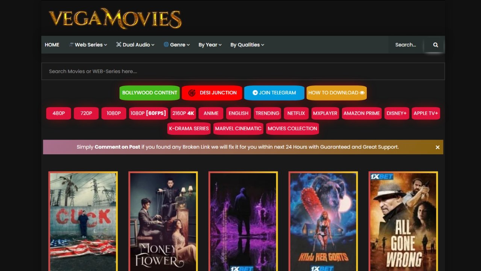Click the eye icon on How To Download
The image size is (481, 271).
pyautogui.click(x=362, y=93)
